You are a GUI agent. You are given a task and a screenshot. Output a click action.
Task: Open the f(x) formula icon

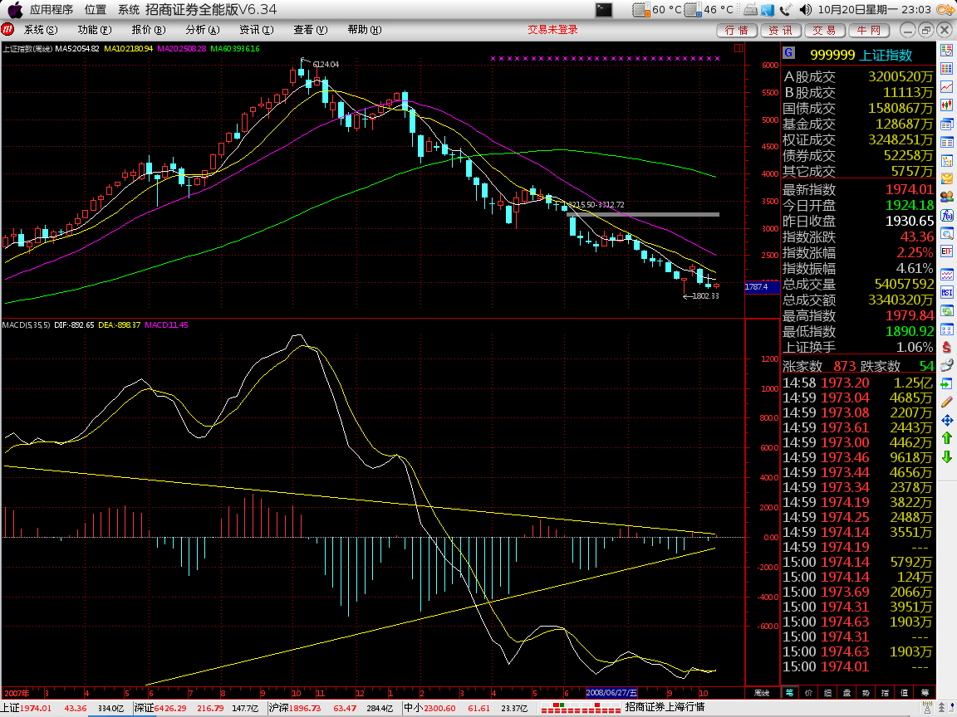947,215
